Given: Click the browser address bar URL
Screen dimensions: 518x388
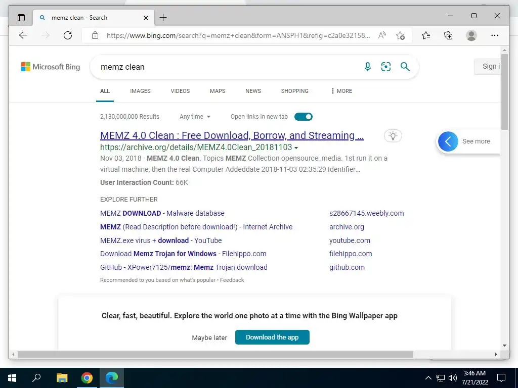Looking at the screenshot, I should [x=238, y=35].
